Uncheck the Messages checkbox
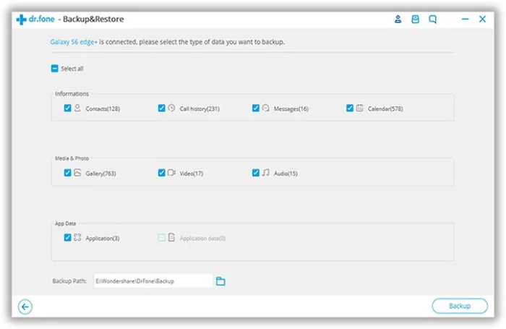The width and height of the screenshot is (506, 329). tap(256, 108)
